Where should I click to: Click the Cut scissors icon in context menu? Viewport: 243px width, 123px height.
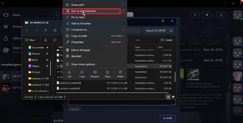pyautogui.click(x=69, y=74)
